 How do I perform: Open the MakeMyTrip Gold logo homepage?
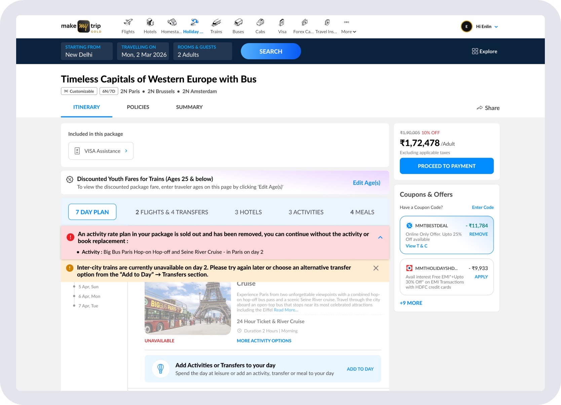click(x=81, y=26)
